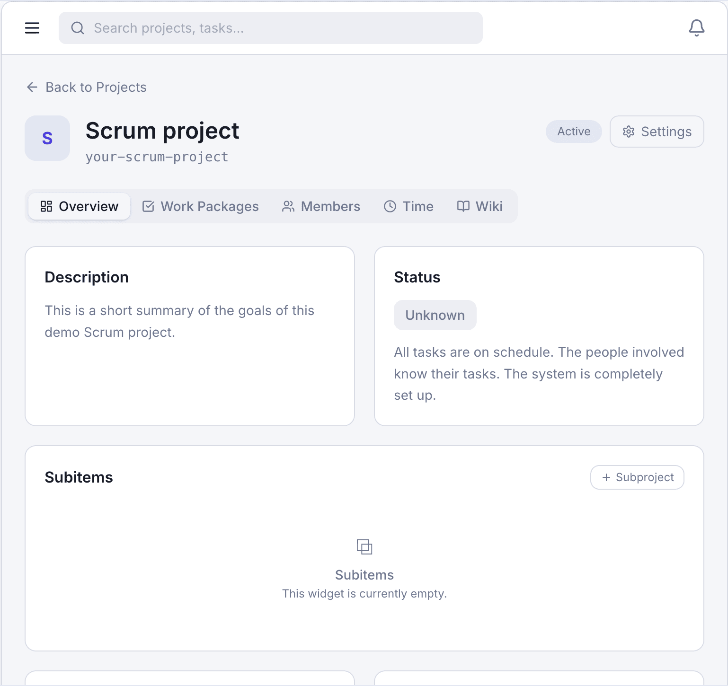Open project Settings
The image size is (728, 686).
point(657,132)
